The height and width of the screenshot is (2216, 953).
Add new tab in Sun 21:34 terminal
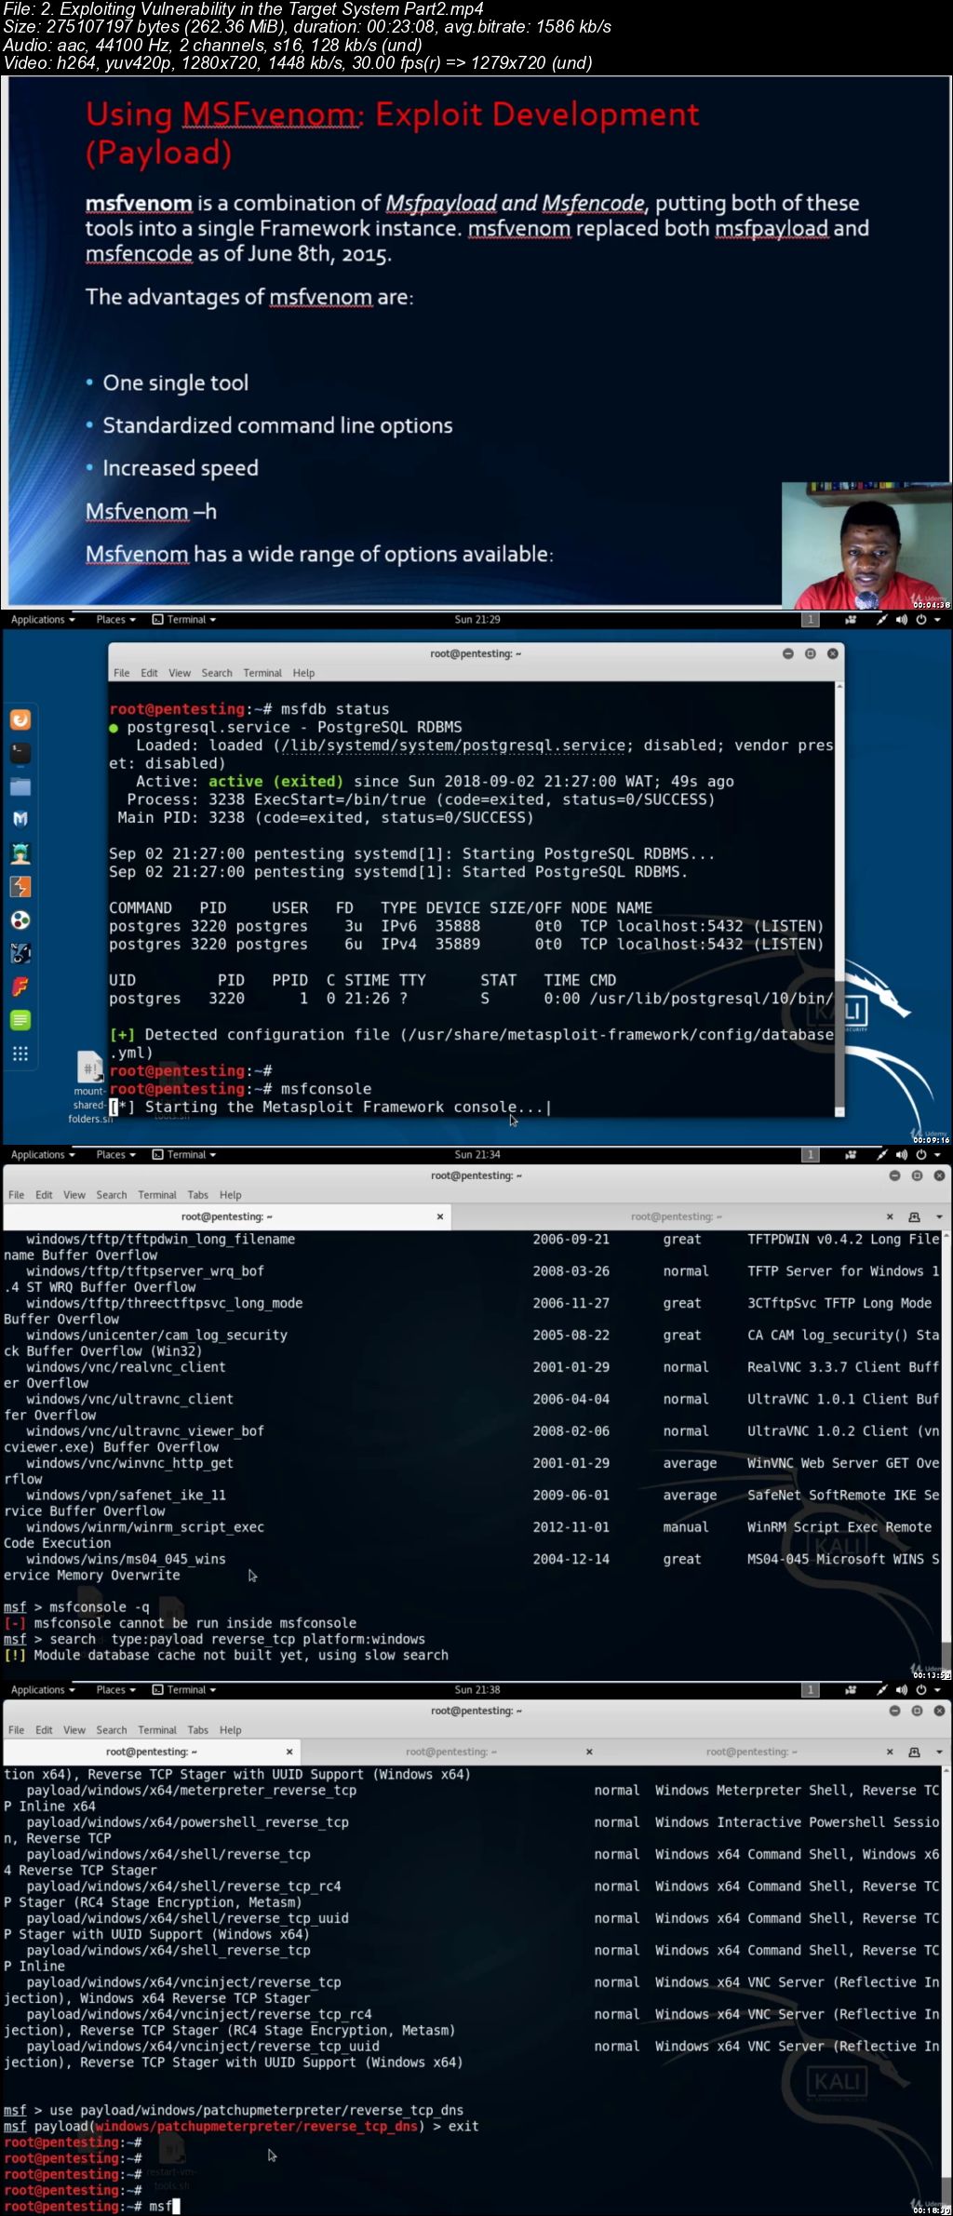[914, 1217]
